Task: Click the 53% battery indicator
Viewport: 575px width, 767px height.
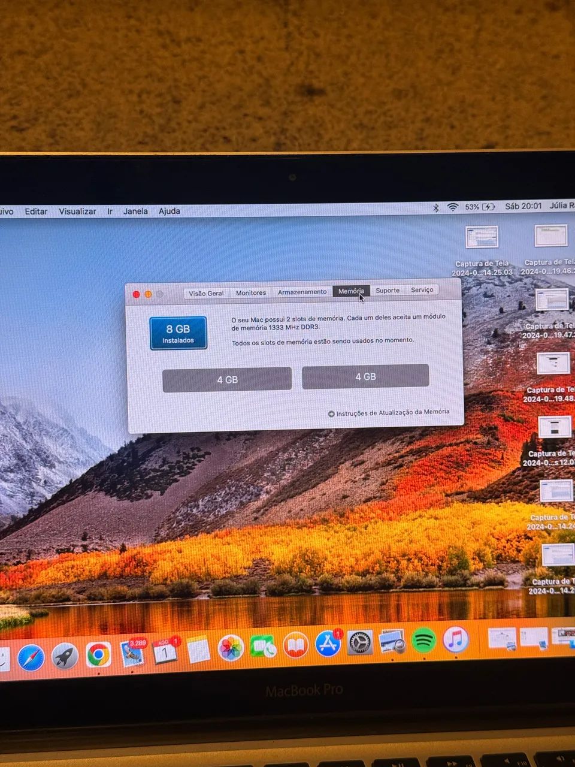Action: coord(480,207)
